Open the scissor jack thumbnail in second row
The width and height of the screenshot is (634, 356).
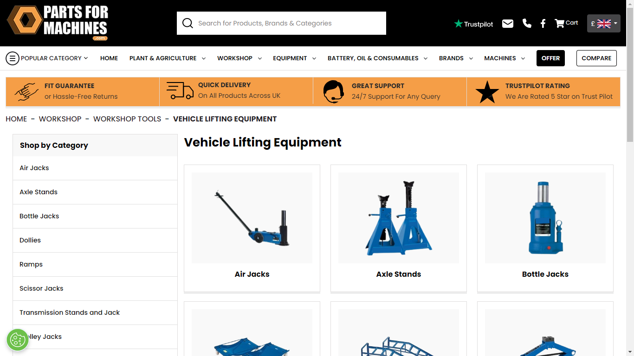point(545,333)
